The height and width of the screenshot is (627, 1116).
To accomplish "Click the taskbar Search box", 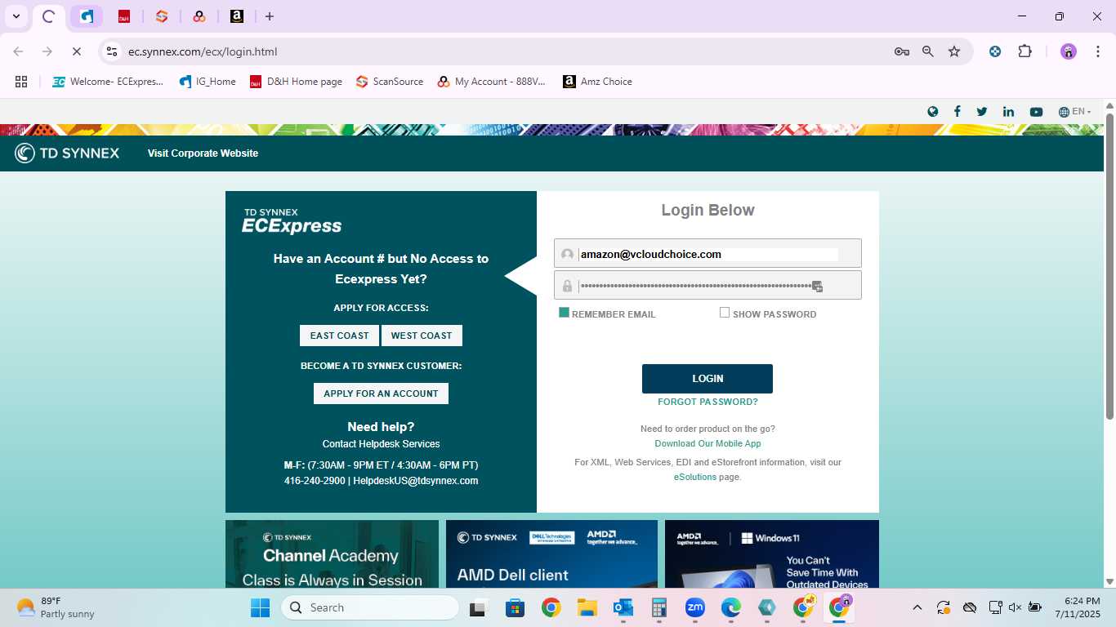I will [370, 607].
